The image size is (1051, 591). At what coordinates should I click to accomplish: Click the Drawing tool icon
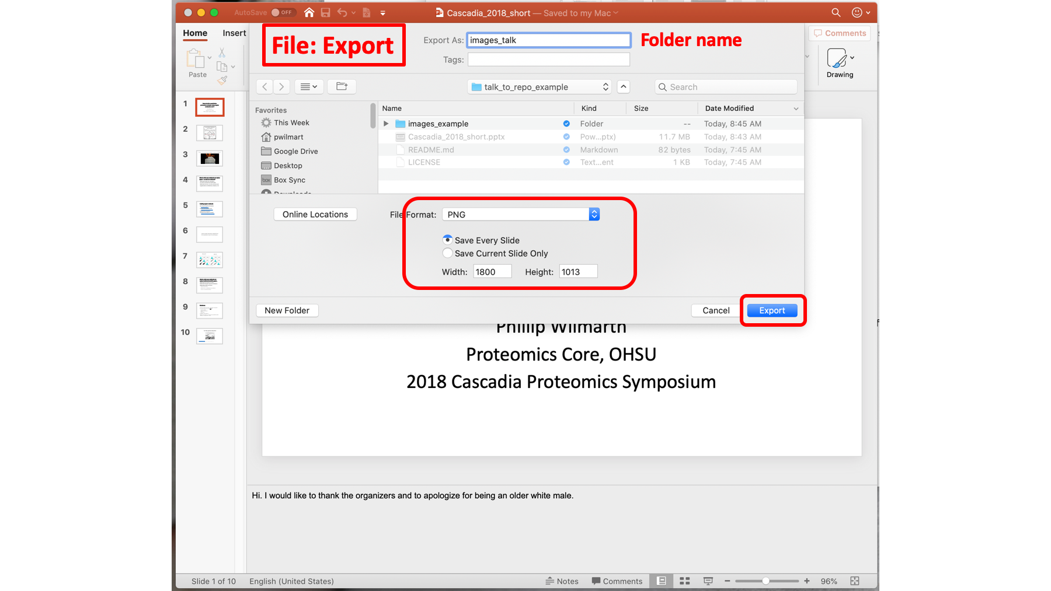pos(837,58)
